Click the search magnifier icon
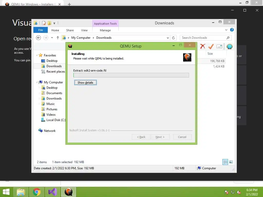Image resolution: width=263 pixels, height=197 pixels. (x=228, y=38)
